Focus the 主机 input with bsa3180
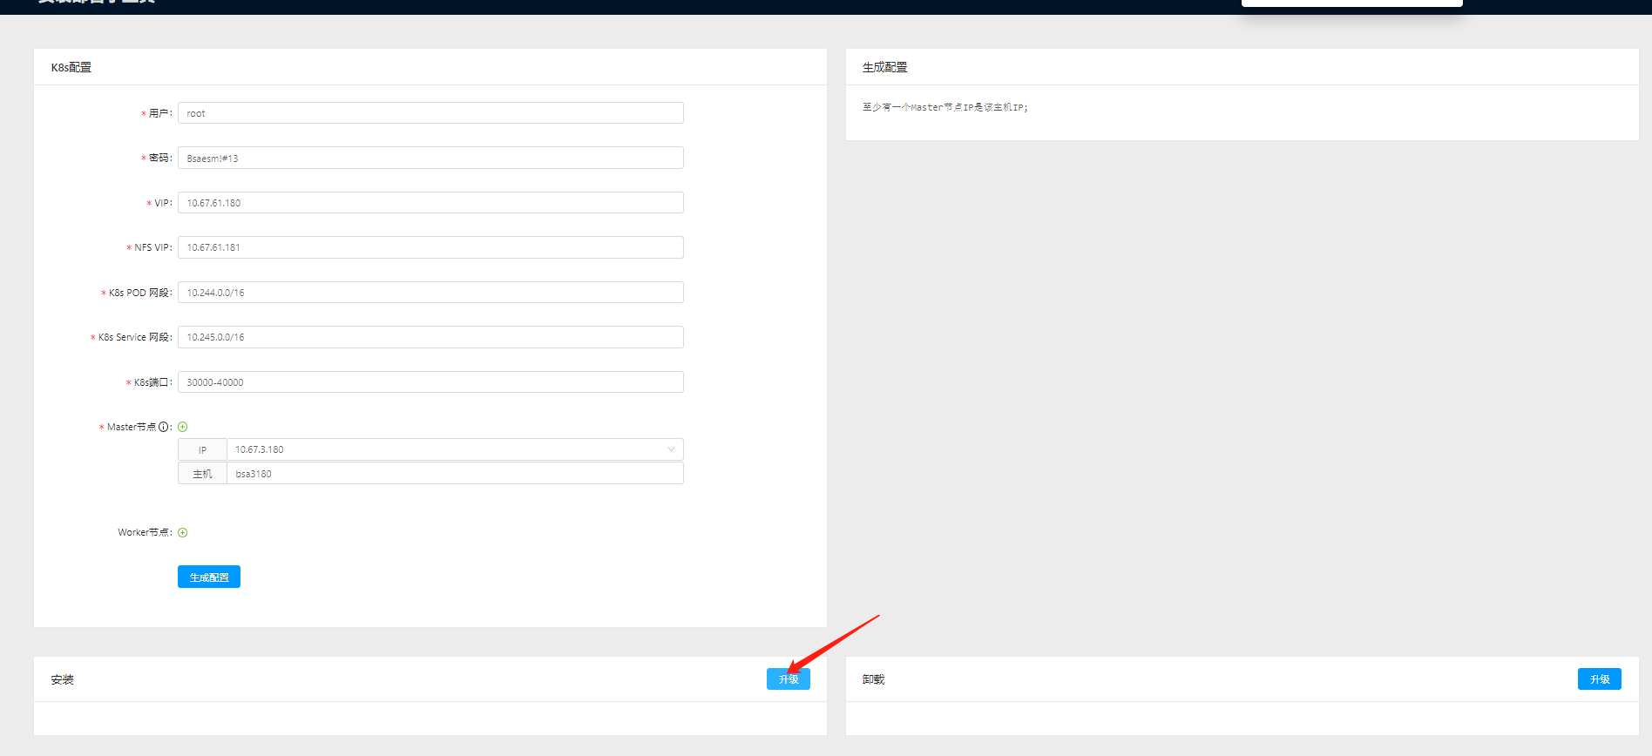 pyautogui.click(x=455, y=473)
